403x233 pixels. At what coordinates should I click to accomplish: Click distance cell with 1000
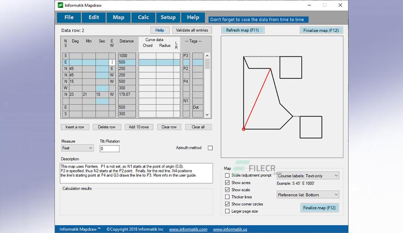pyautogui.click(x=127, y=56)
